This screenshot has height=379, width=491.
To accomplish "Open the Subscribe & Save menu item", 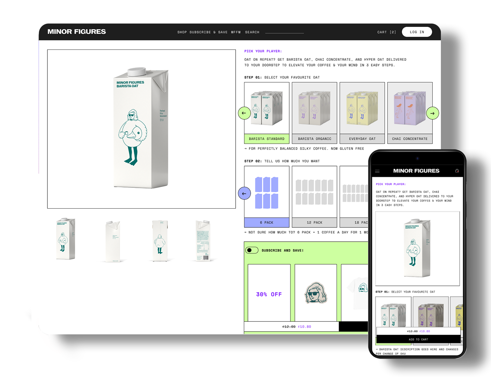I will tap(208, 32).
